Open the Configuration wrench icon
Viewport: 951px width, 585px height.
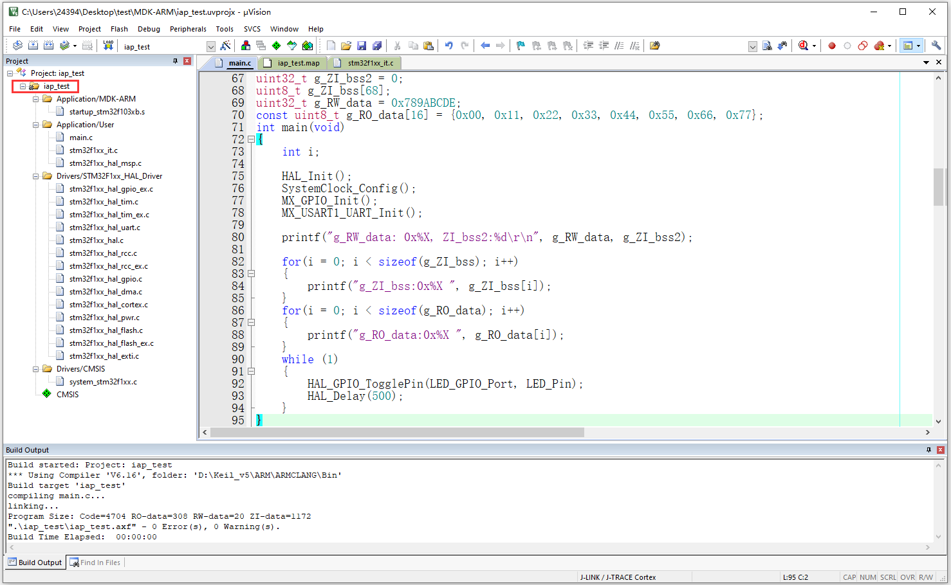pyautogui.click(x=936, y=46)
